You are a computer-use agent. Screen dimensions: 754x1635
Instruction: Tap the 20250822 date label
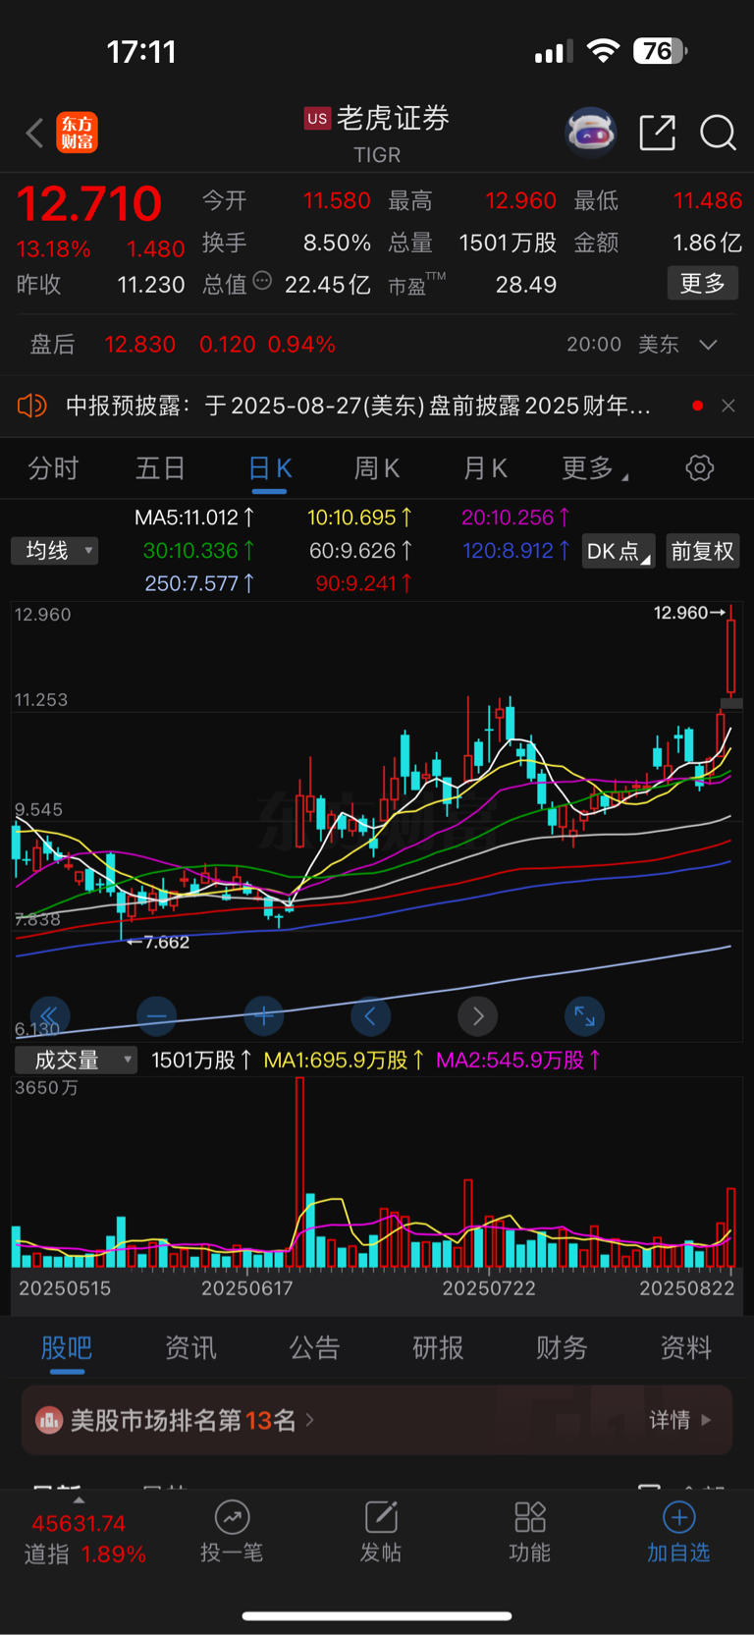coord(687,1288)
